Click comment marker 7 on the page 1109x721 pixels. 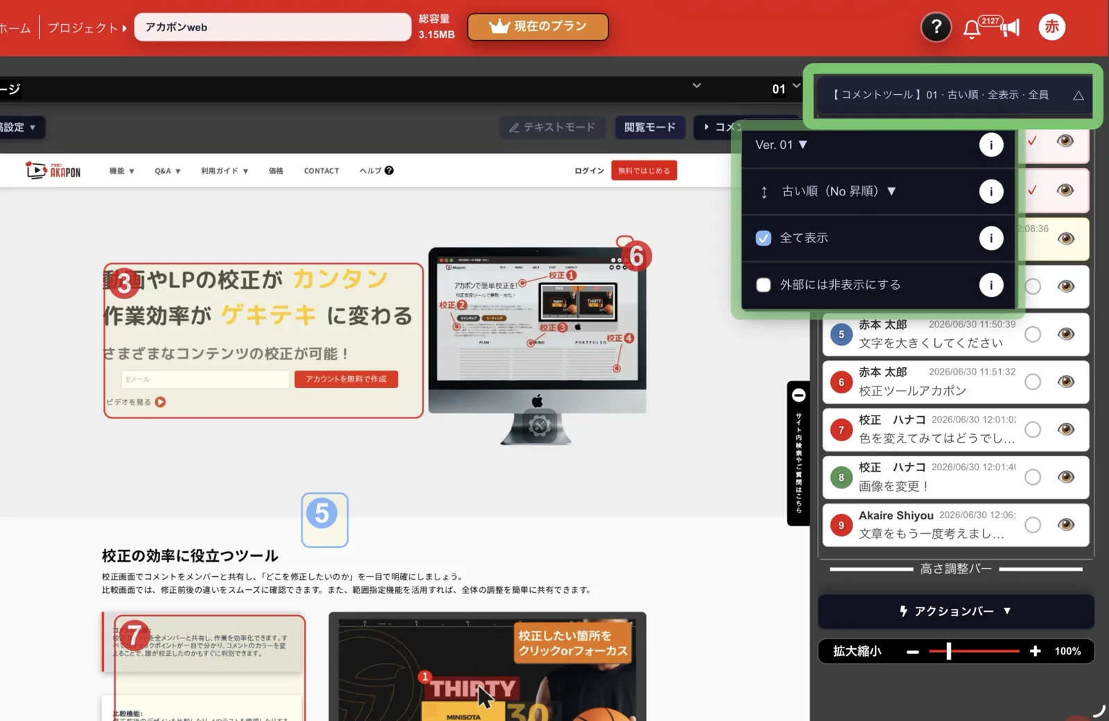coord(134,634)
